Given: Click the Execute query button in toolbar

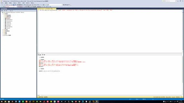Looking at the screenshot, I should (x=20, y=7).
